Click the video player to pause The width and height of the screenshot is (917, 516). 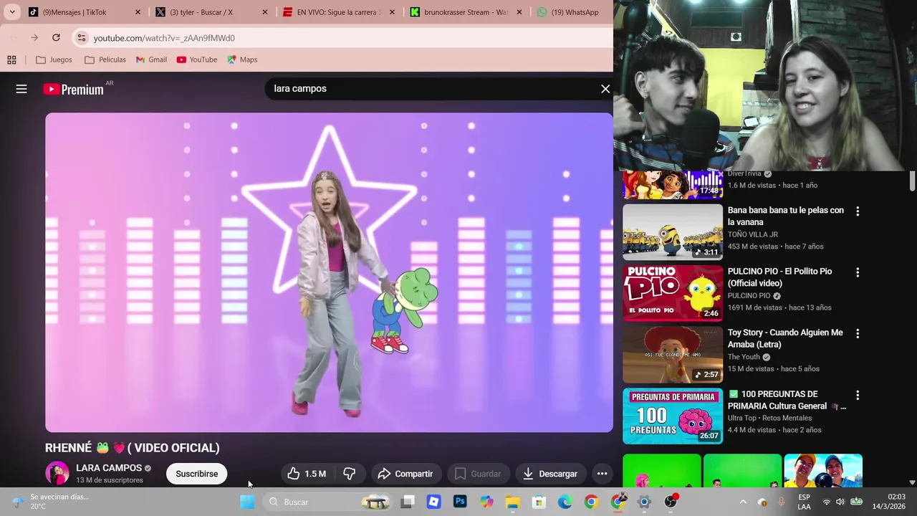coord(329,272)
